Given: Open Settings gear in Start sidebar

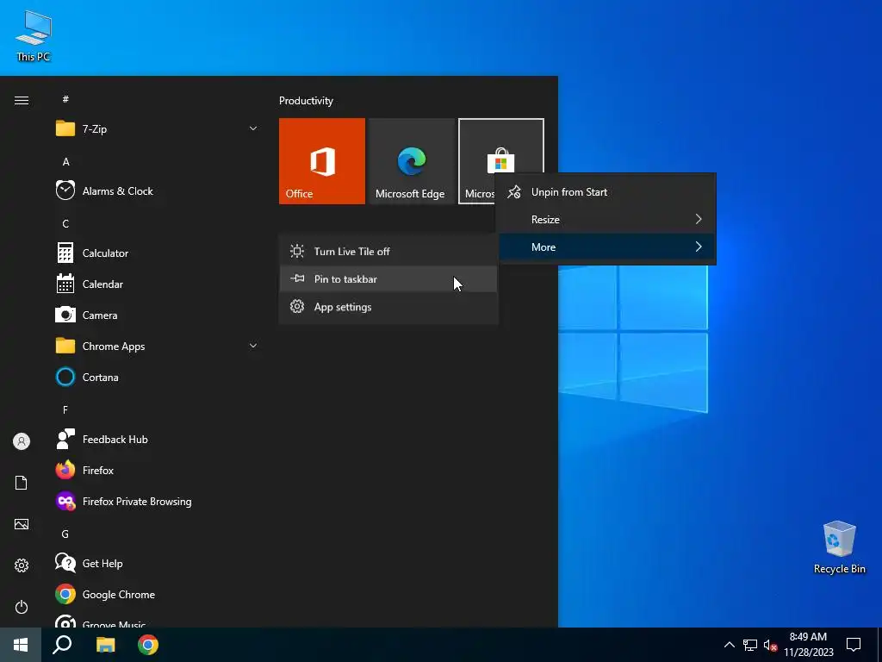Looking at the screenshot, I should [x=22, y=565].
